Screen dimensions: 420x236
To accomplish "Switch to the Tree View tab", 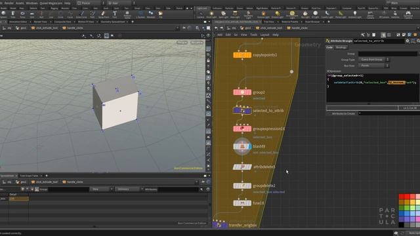I will 269,22.
